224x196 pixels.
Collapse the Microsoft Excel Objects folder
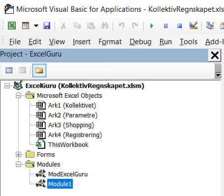pos(18,96)
